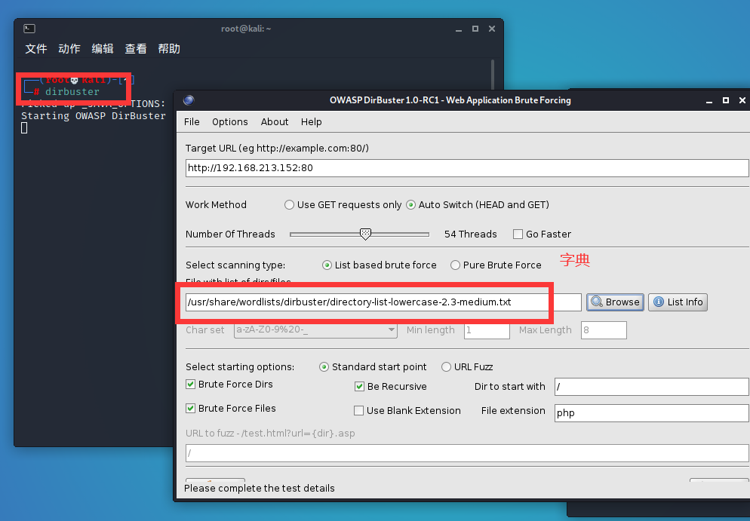Click the dirbuster command text in terminal
Screen dimensions: 750x521
pyautogui.click(x=72, y=91)
